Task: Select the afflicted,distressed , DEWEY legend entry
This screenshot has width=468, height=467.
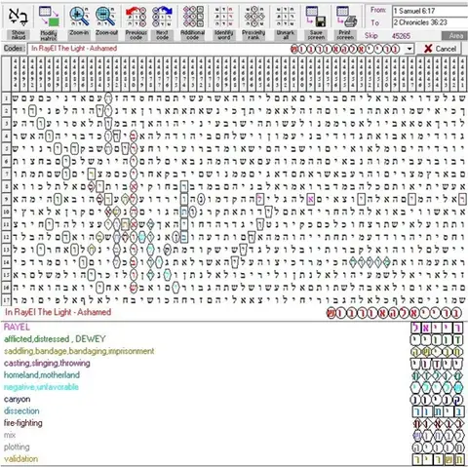Action: pyautogui.click(x=55, y=339)
